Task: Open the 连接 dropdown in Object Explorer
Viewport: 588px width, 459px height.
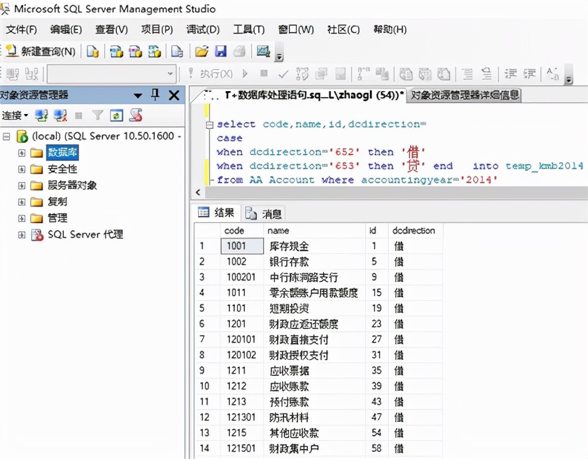Action: [x=16, y=115]
